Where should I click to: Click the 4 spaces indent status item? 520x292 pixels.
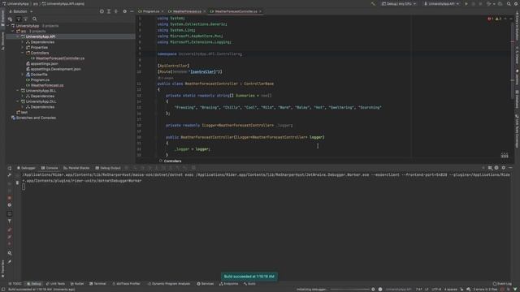450,290
